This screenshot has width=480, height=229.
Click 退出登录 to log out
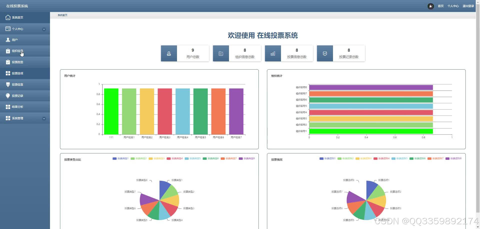point(468,6)
